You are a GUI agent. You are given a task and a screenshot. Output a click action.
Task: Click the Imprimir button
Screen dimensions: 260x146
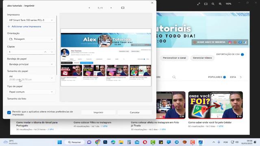coord(98,112)
